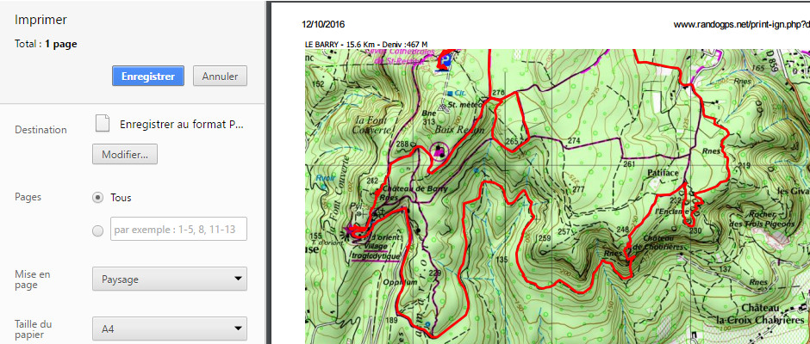Viewport: 810px width, 344px height.
Task: Click the blue parking icon on the map
Action: tap(446, 59)
